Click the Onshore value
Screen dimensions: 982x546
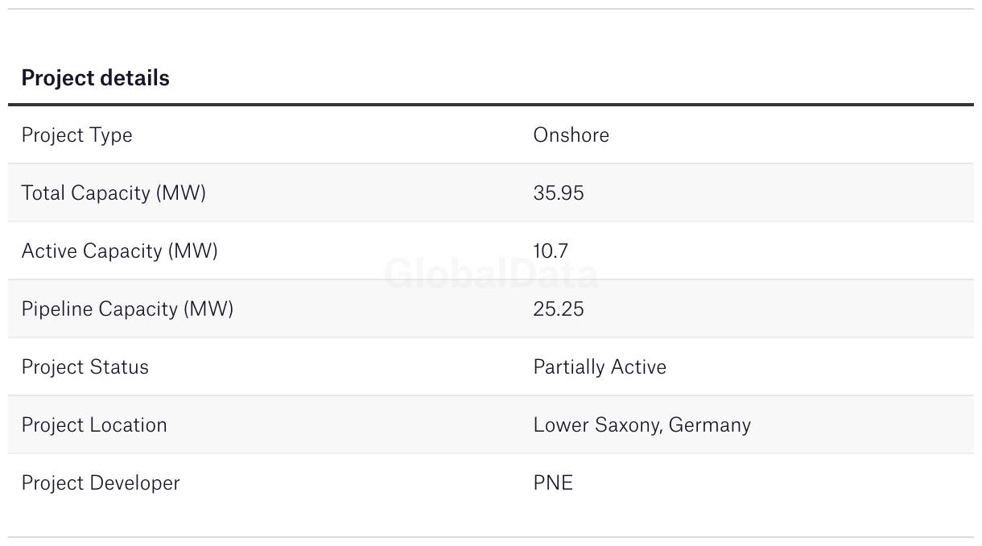point(571,134)
